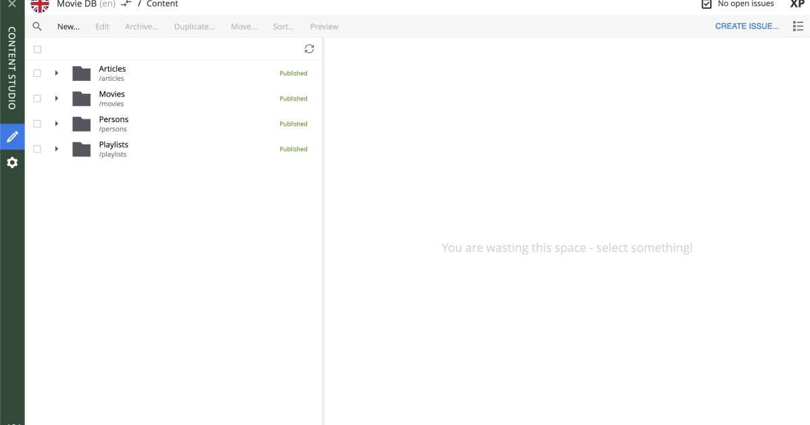Viewport: 810px width, 425px height.
Task: Click the CREATE ISSUE... link
Action: click(747, 26)
